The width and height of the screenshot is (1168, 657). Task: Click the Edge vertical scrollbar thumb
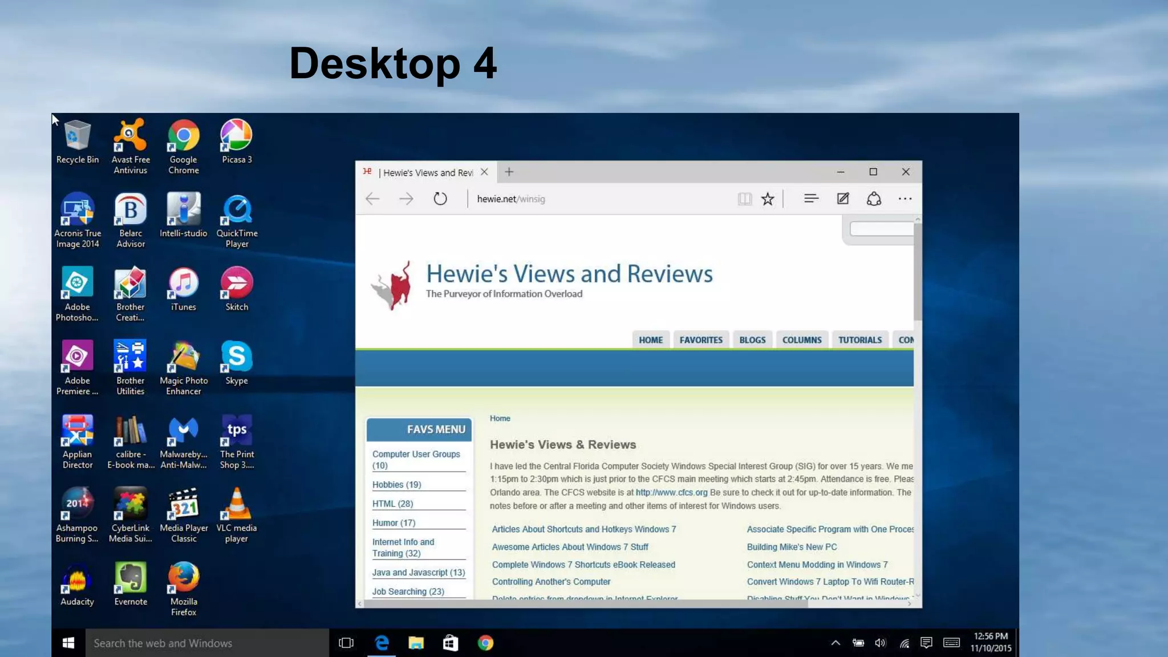click(917, 271)
